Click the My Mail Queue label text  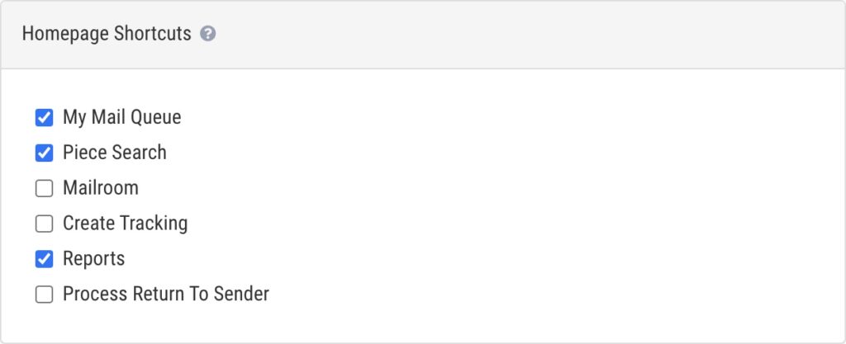tap(121, 117)
